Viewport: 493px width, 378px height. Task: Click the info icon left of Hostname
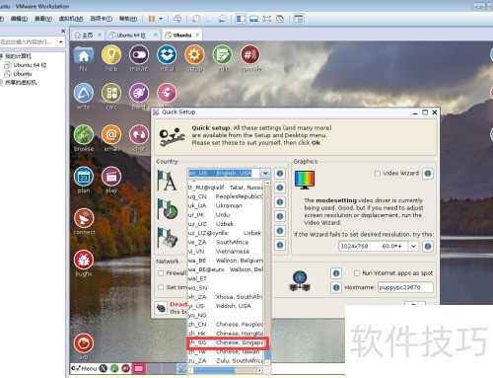click(336, 287)
